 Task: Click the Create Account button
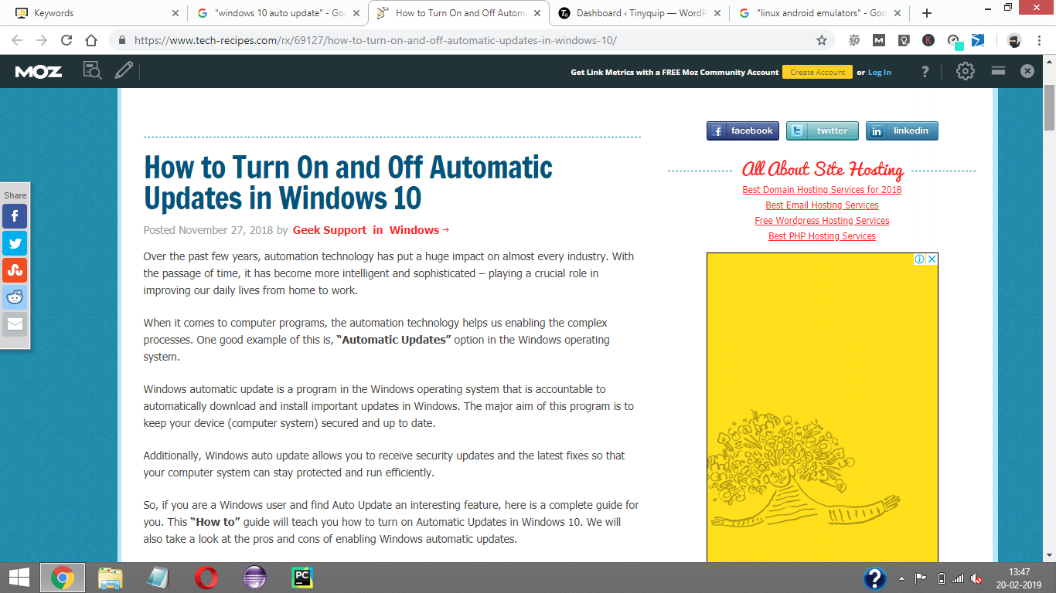point(817,72)
